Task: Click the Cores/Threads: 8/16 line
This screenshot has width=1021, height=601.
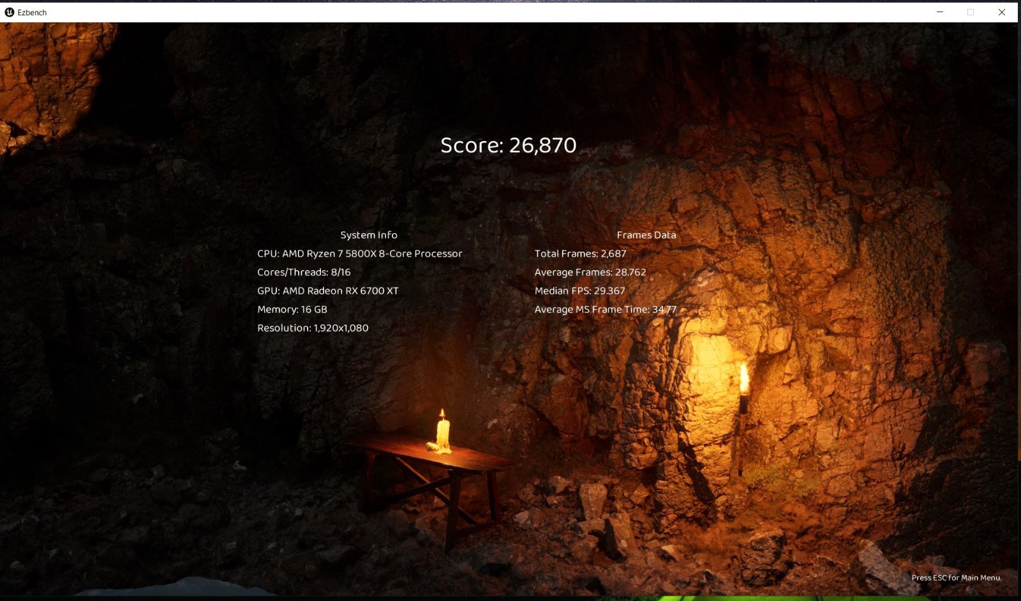Action: tap(304, 272)
